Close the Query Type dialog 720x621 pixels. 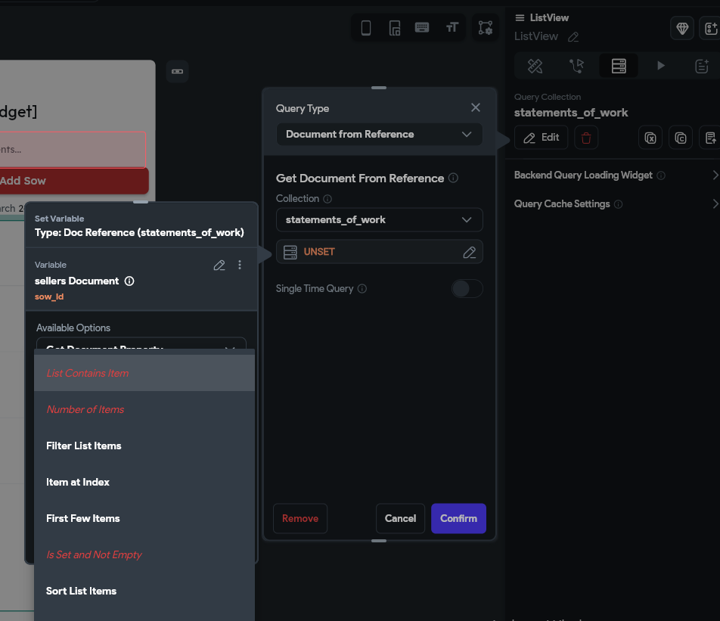point(476,108)
